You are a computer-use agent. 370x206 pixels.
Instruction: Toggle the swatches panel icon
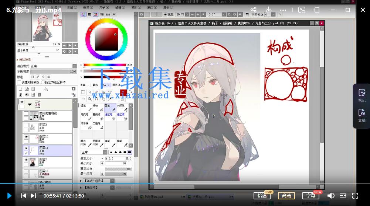click(x=108, y=14)
